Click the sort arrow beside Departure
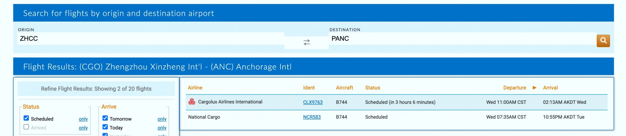Image resolution: width=626 pixels, height=136 pixels. tap(535, 88)
